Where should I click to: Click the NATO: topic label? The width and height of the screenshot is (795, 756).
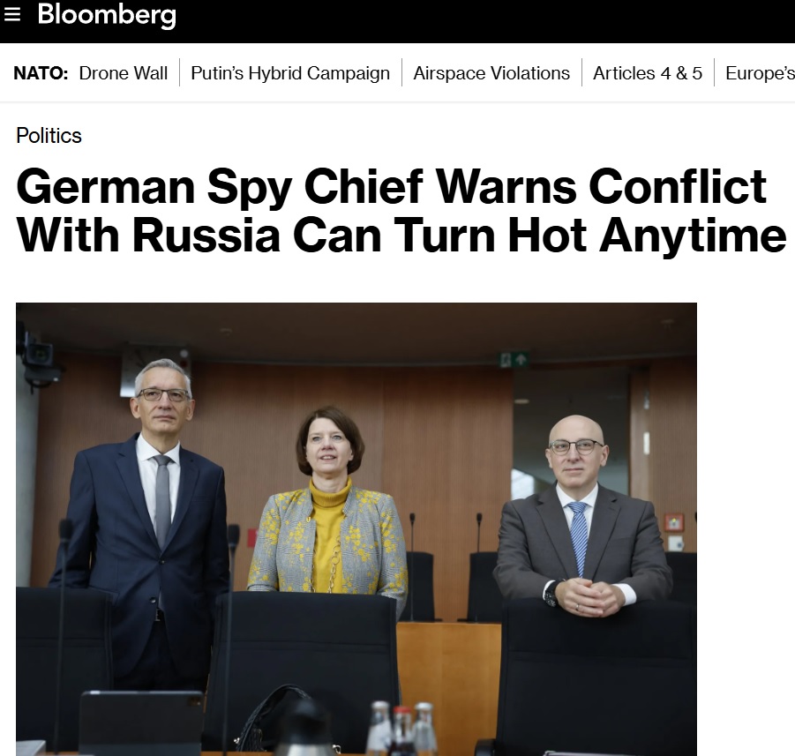(41, 73)
